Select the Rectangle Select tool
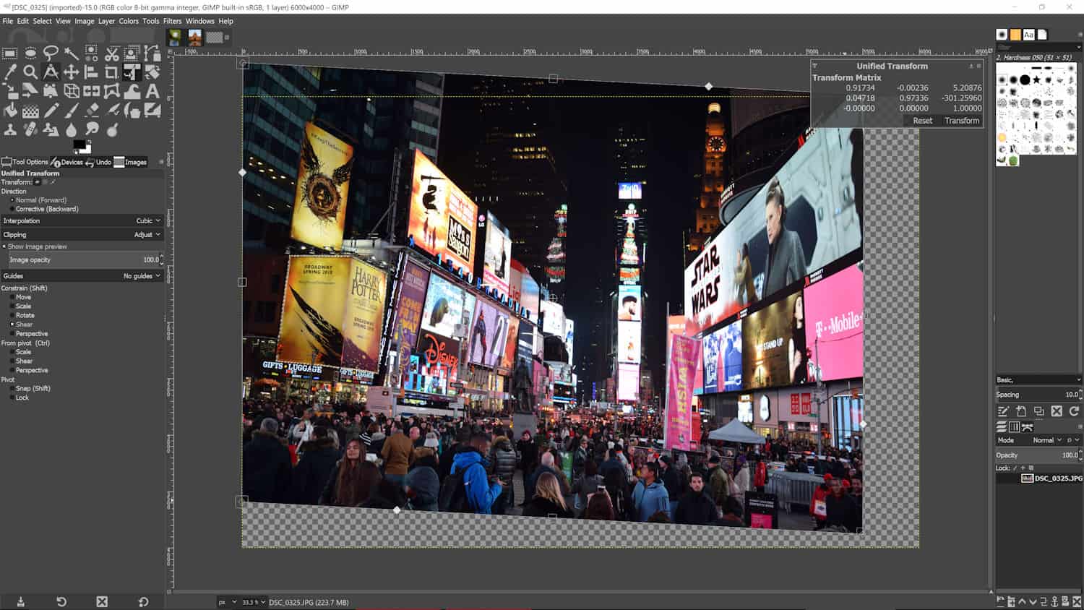 10,53
